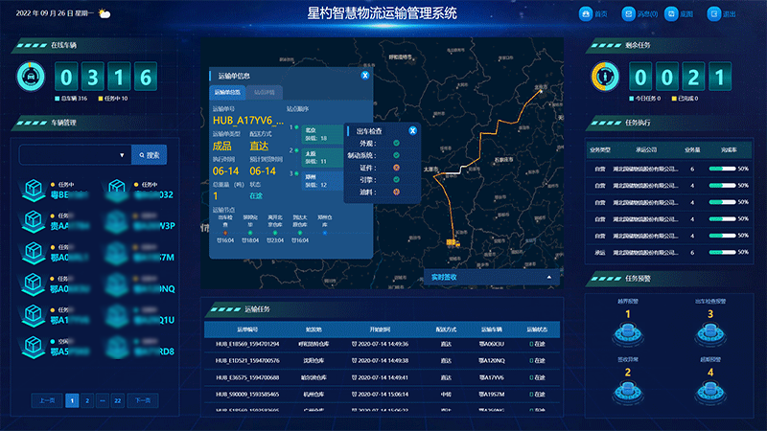
Task: Expand the 实时签收 panel
Action: click(550, 277)
